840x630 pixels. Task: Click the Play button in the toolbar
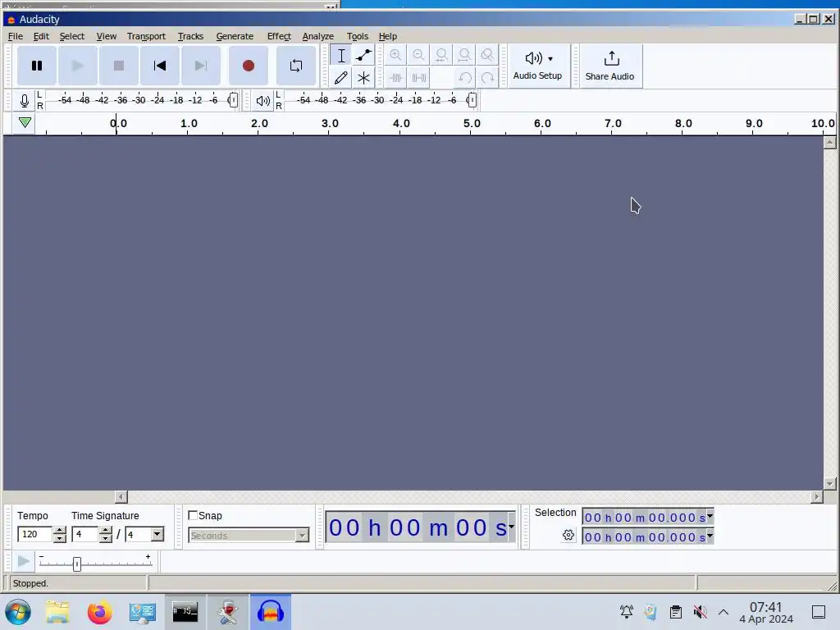[78, 66]
